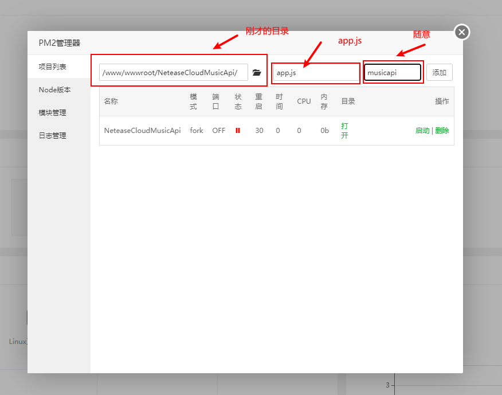Open the directory browser folder icon
The width and height of the screenshot is (502, 395).
pyautogui.click(x=257, y=72)
